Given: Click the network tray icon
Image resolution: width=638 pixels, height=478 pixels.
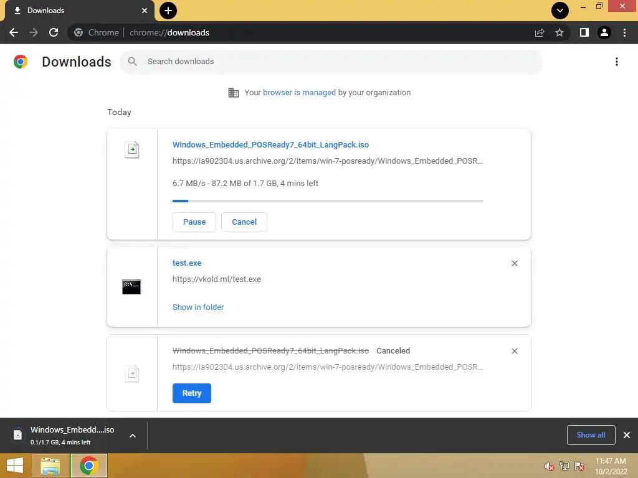Looking at the screenshot, I should click(x=564, y=466).
